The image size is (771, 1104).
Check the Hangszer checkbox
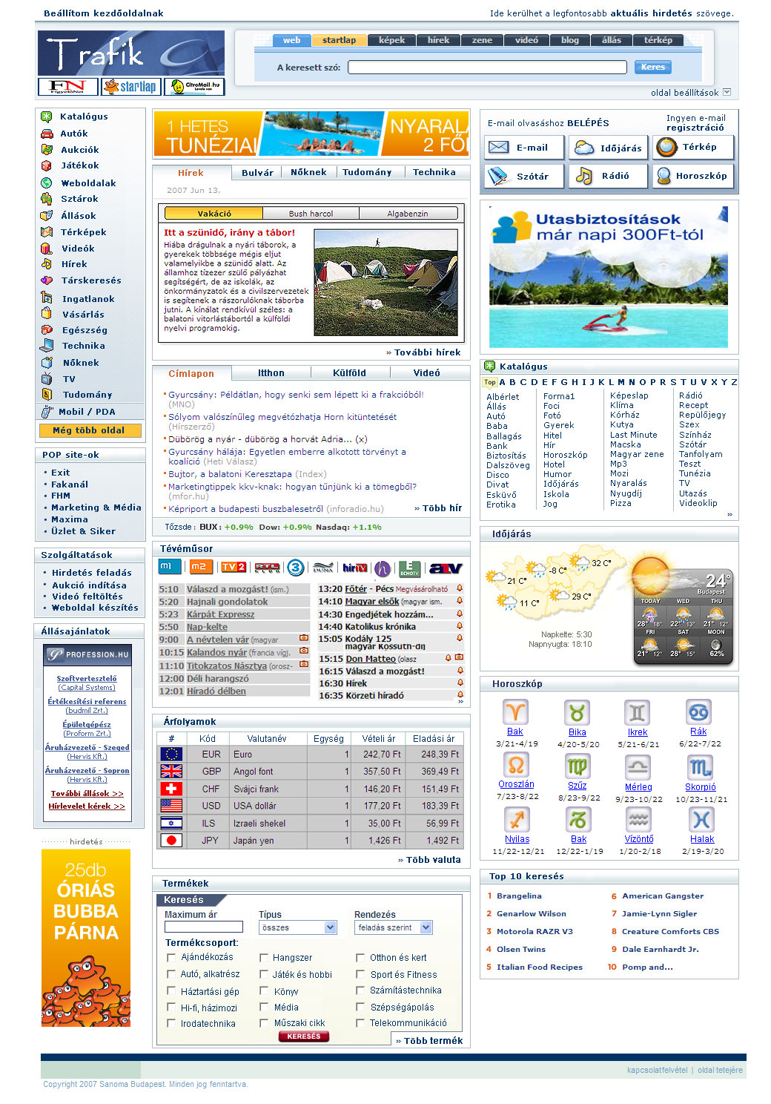click(x=264, y=958)
